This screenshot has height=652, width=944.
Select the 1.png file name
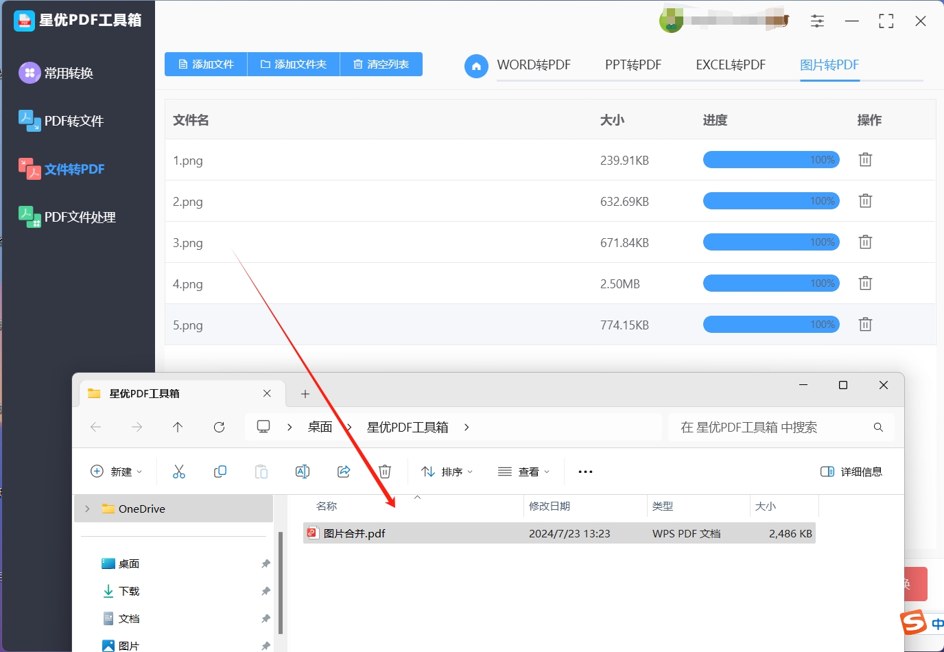tap(188, 161)
